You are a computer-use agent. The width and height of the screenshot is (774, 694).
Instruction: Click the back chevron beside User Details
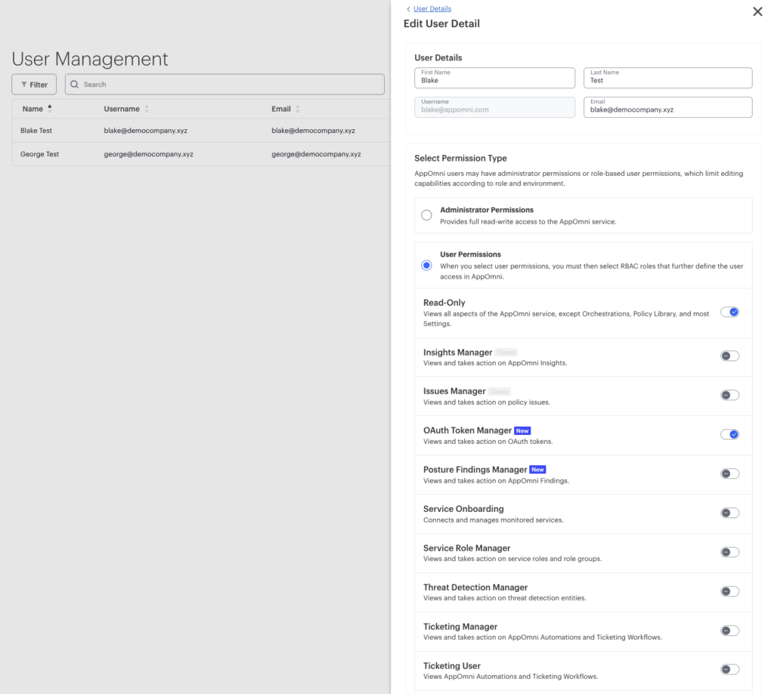click(408, 9)
